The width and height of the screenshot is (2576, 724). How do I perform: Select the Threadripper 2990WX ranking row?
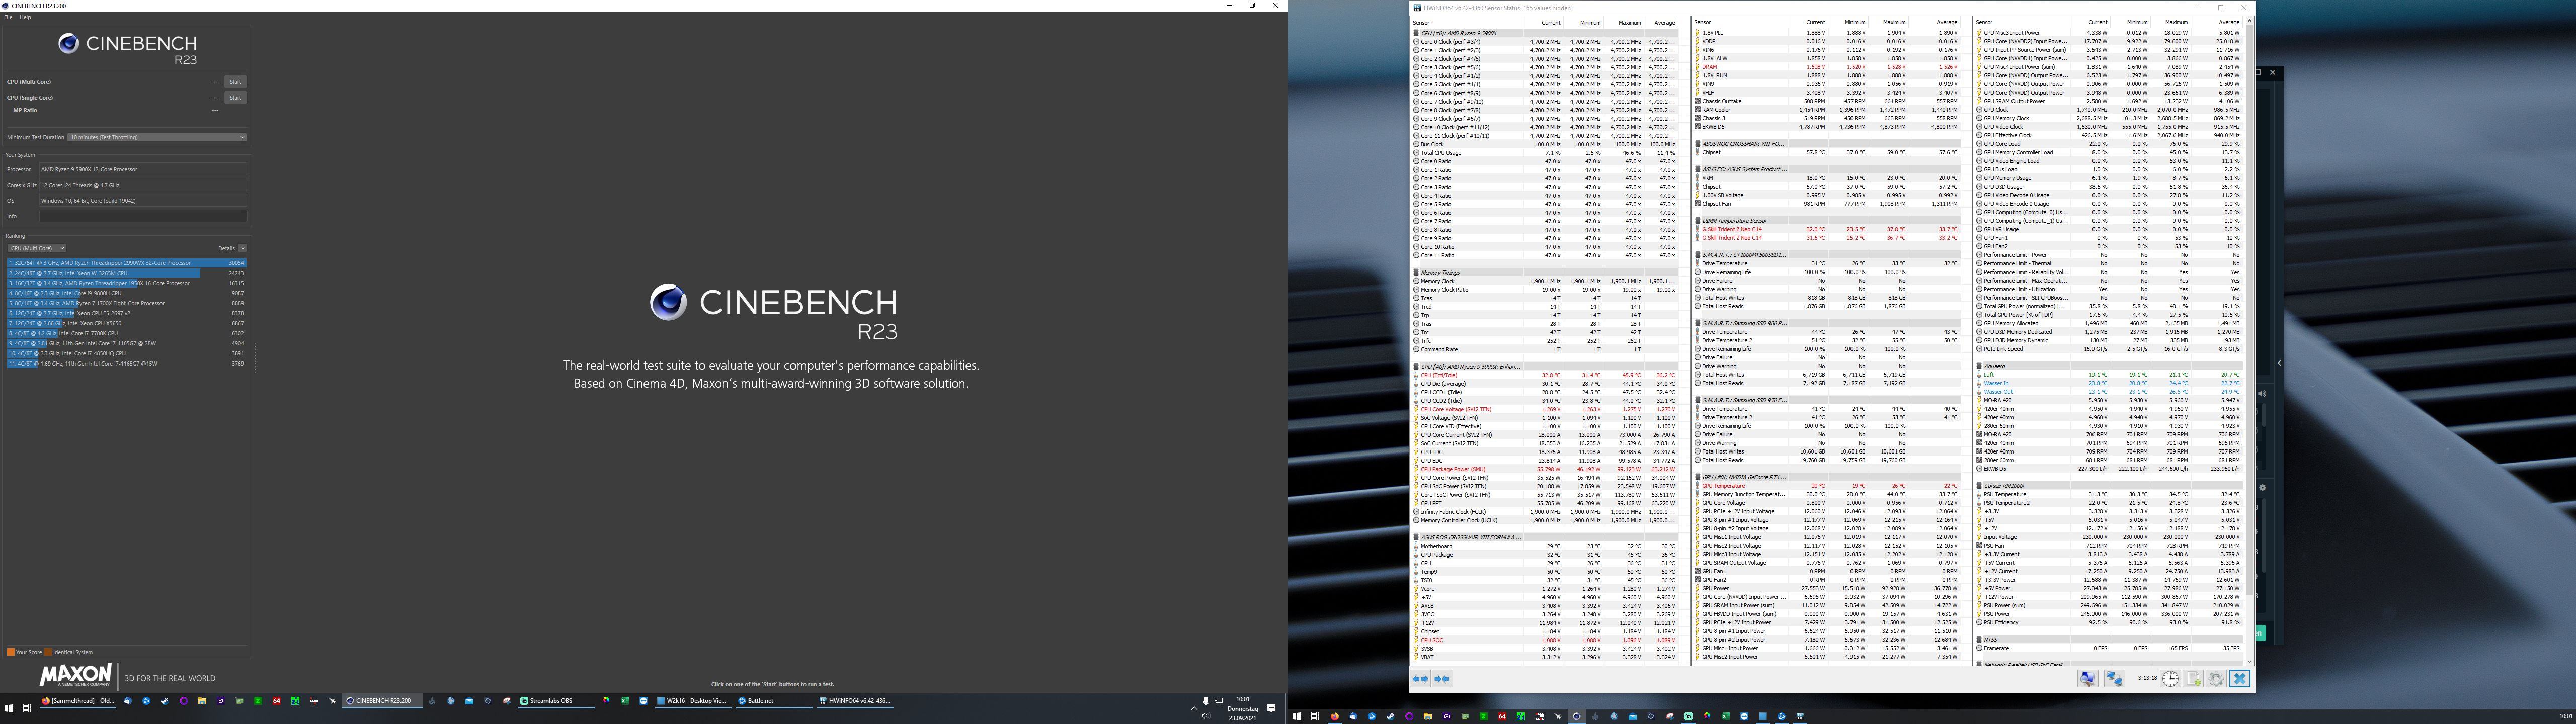pos(126,263)
